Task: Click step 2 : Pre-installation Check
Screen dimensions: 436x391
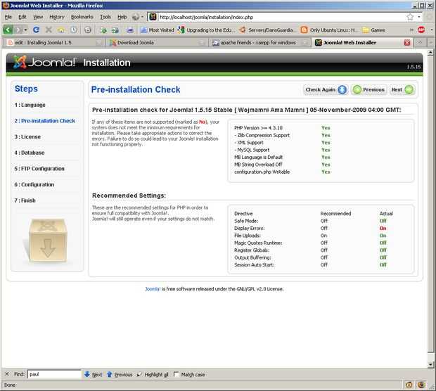Action: click(x=45, y=121)
